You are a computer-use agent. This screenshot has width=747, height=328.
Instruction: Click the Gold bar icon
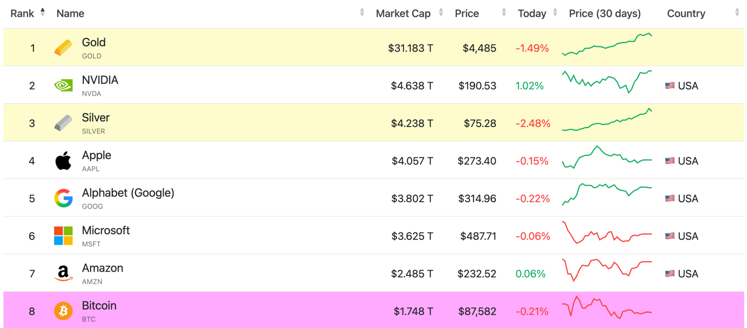pos(63,48)
